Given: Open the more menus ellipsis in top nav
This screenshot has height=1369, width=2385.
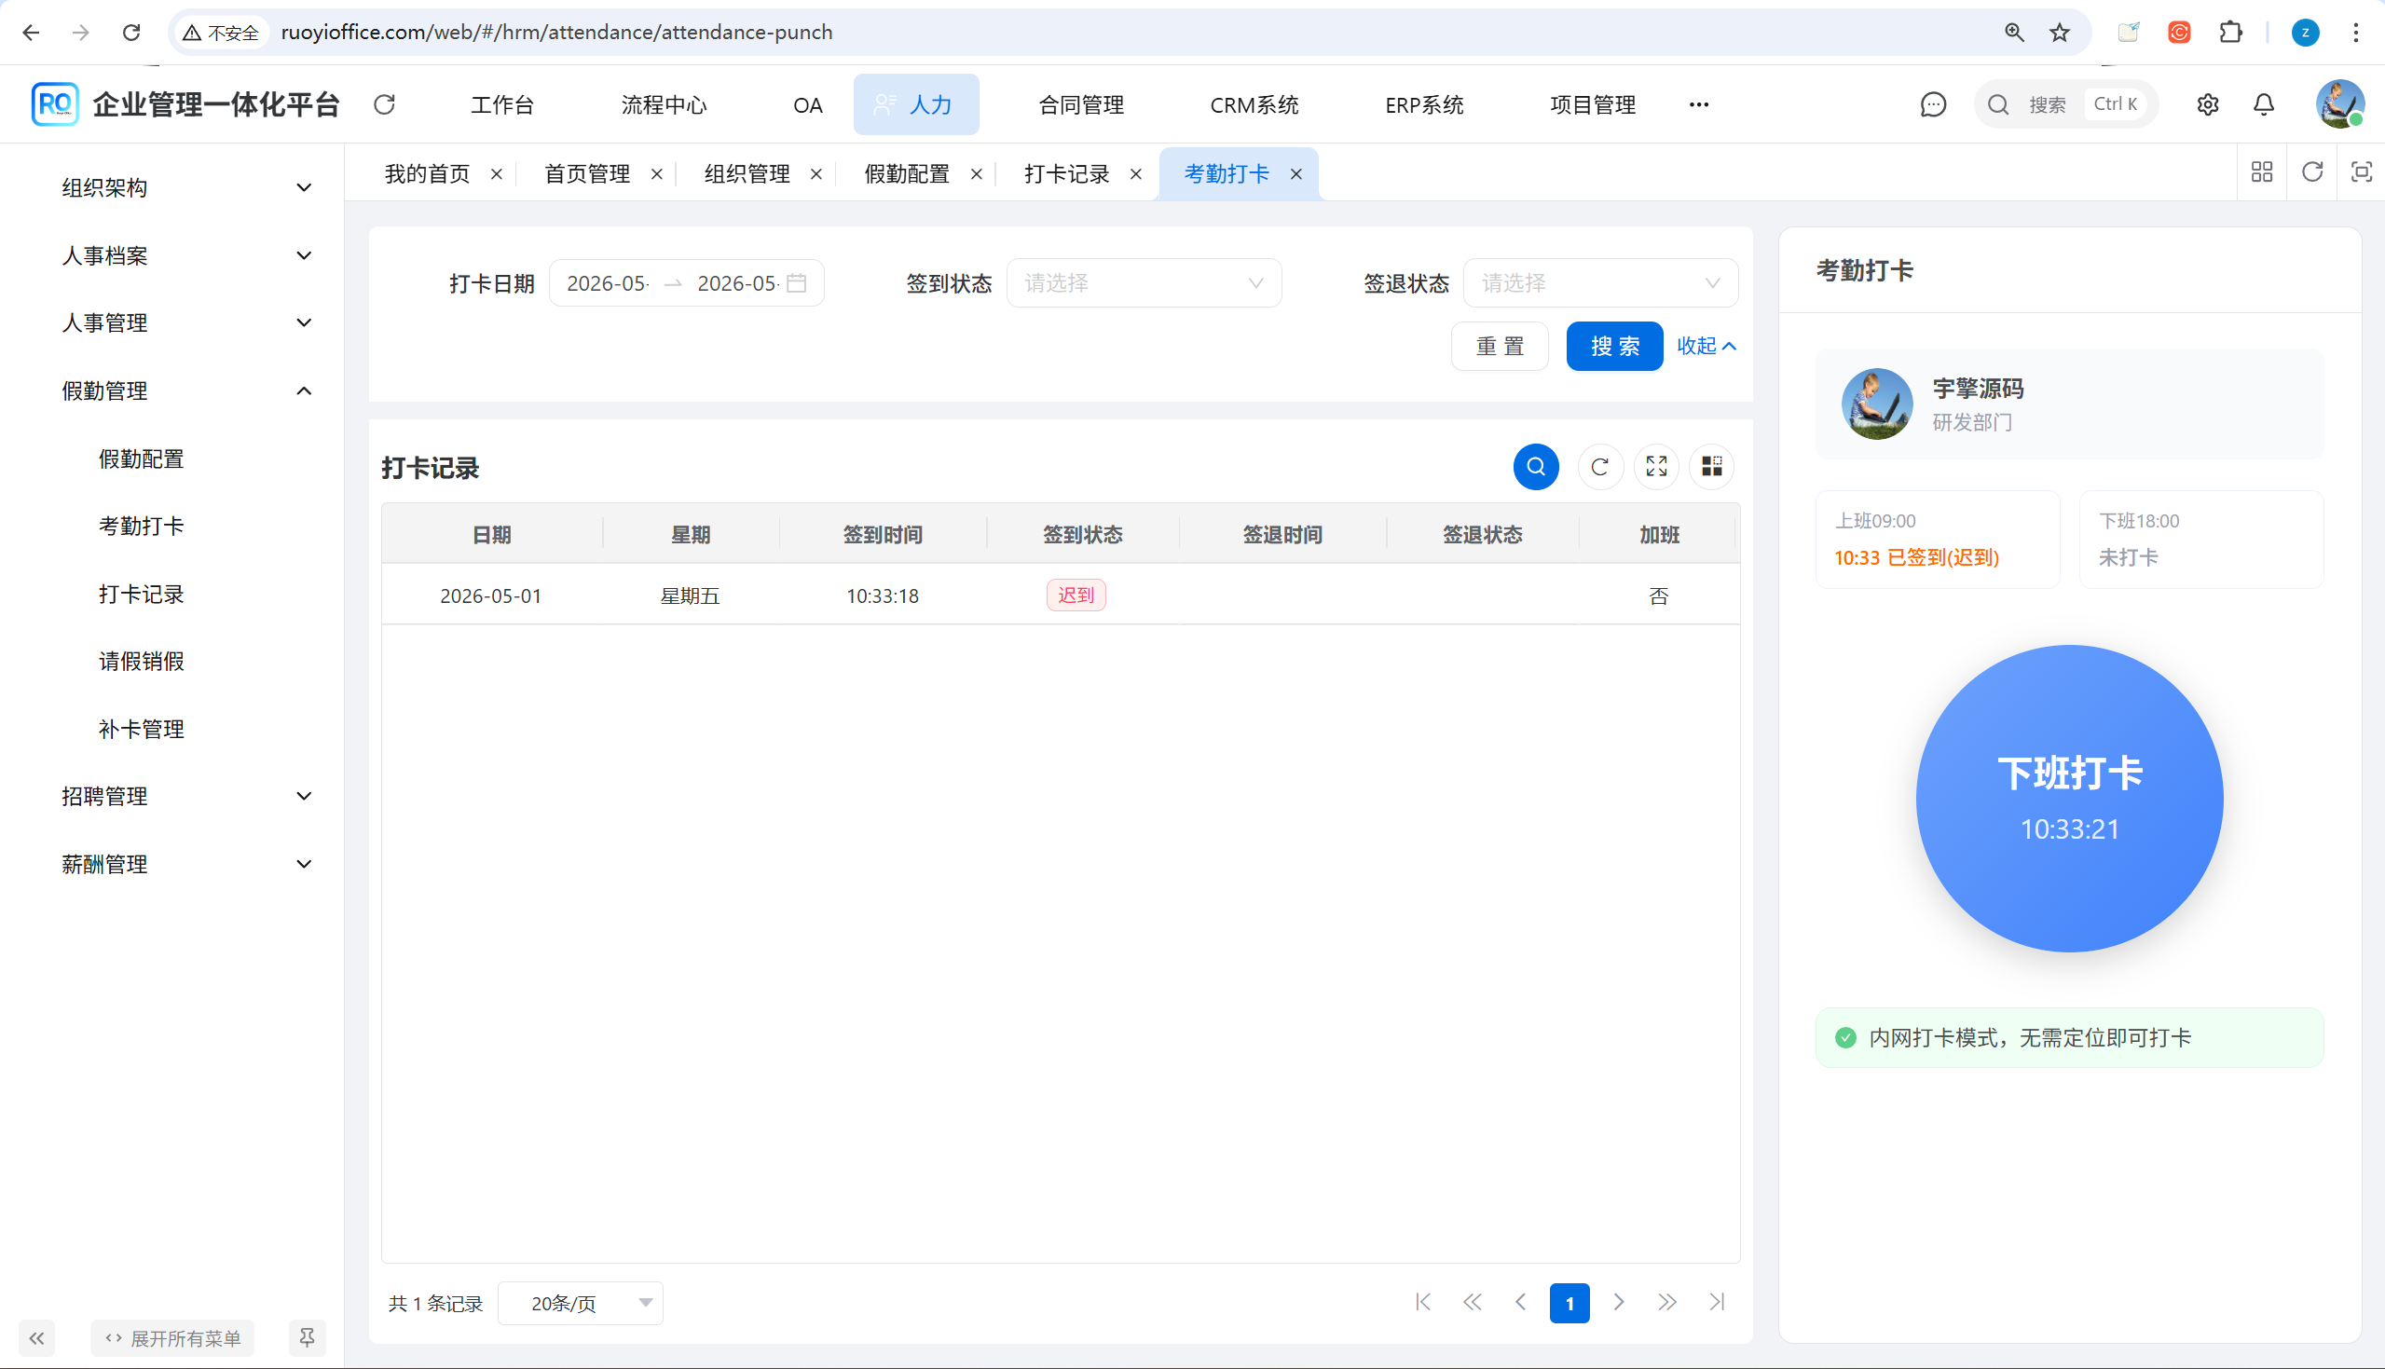Looking at the screenshot, I should [1699, 104].
